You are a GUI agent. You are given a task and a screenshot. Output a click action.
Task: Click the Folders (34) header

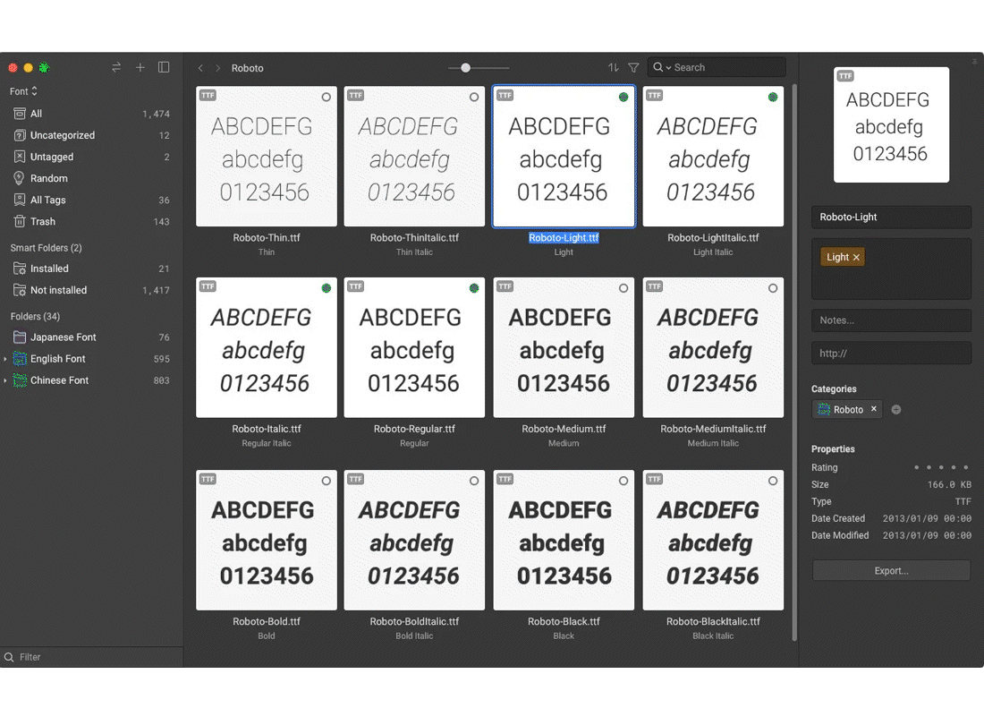click(x=35, y=316)
